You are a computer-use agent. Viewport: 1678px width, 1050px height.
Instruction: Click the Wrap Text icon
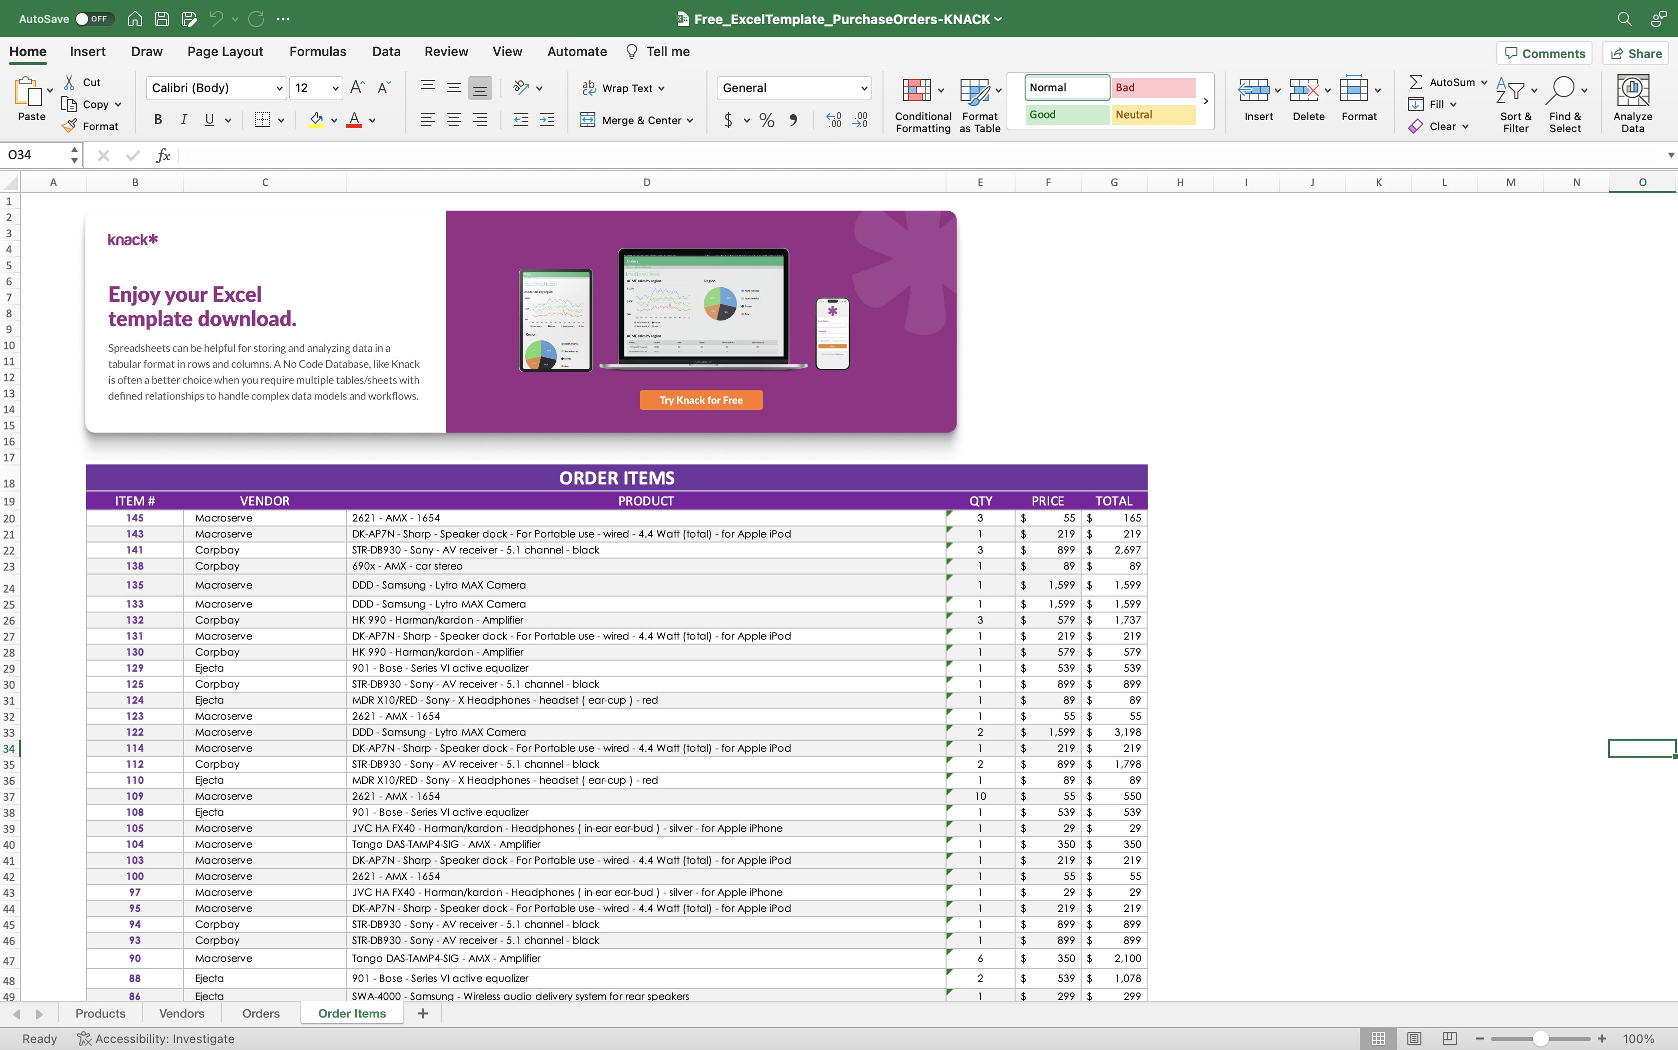[589, 88]
